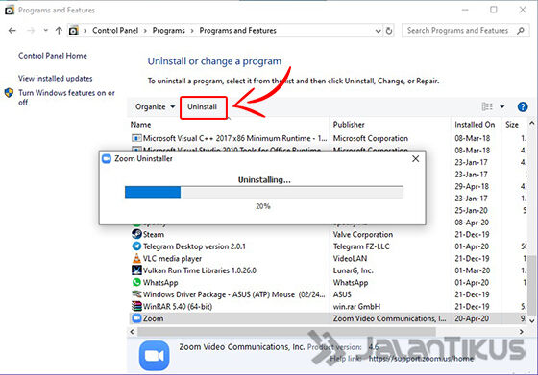538x375 pixels.
Task: Expand the address bar history dropdown
Action: click(x=378, y=31)
